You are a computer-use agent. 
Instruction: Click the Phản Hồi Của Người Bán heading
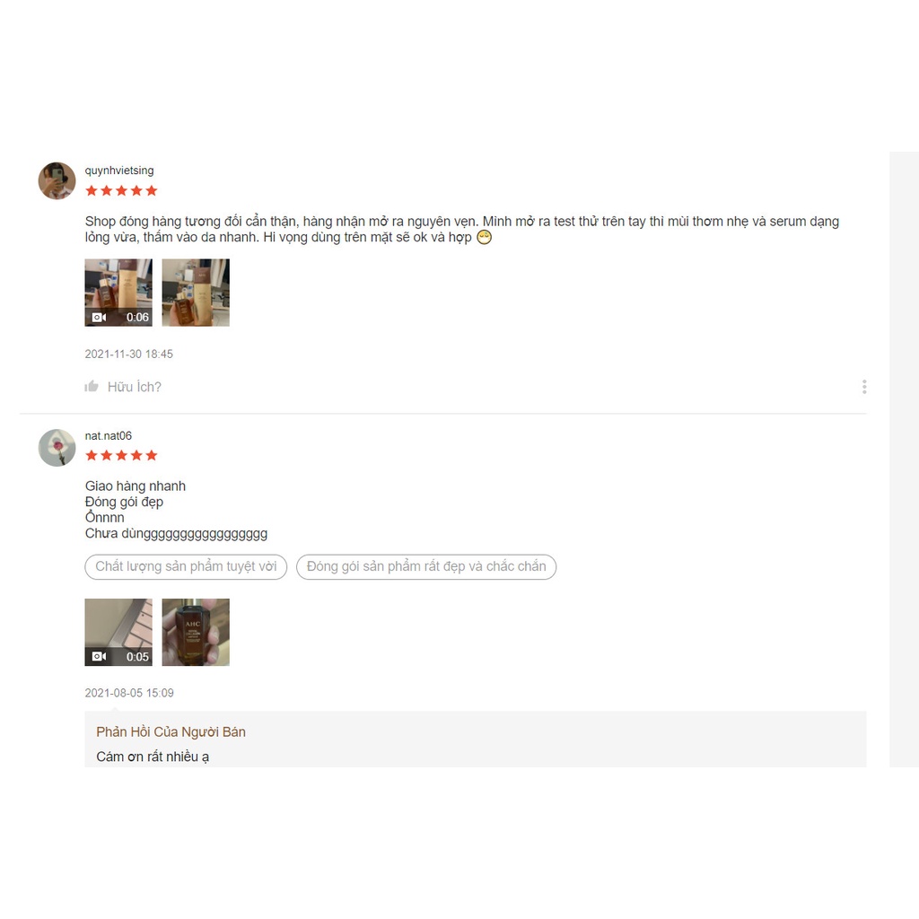point(171,732)
